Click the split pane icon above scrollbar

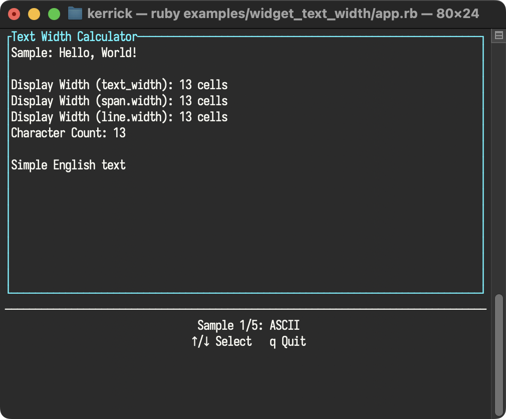point(498,36)
